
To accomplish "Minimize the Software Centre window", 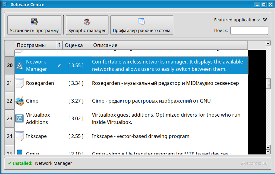I will pyautogui.click(x=257, y=5).
